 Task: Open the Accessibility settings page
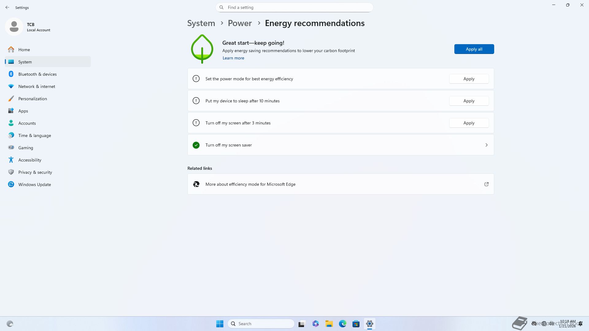click(30, 160)
